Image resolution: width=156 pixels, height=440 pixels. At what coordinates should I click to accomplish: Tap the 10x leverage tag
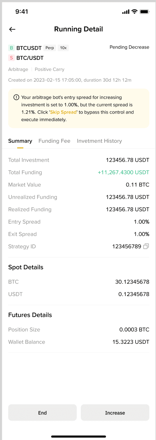pyautogui.click(x=63, y=48)
